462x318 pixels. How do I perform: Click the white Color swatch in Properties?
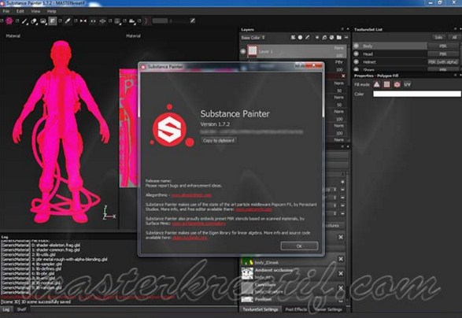[x=417, y=94]
